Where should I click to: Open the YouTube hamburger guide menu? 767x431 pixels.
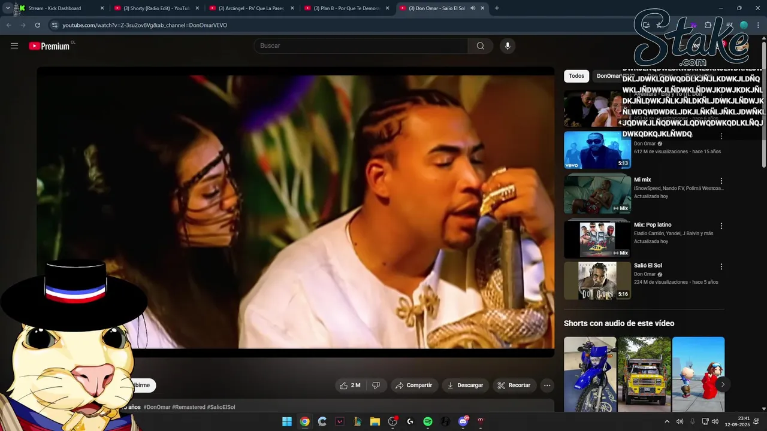pos(14,45)
